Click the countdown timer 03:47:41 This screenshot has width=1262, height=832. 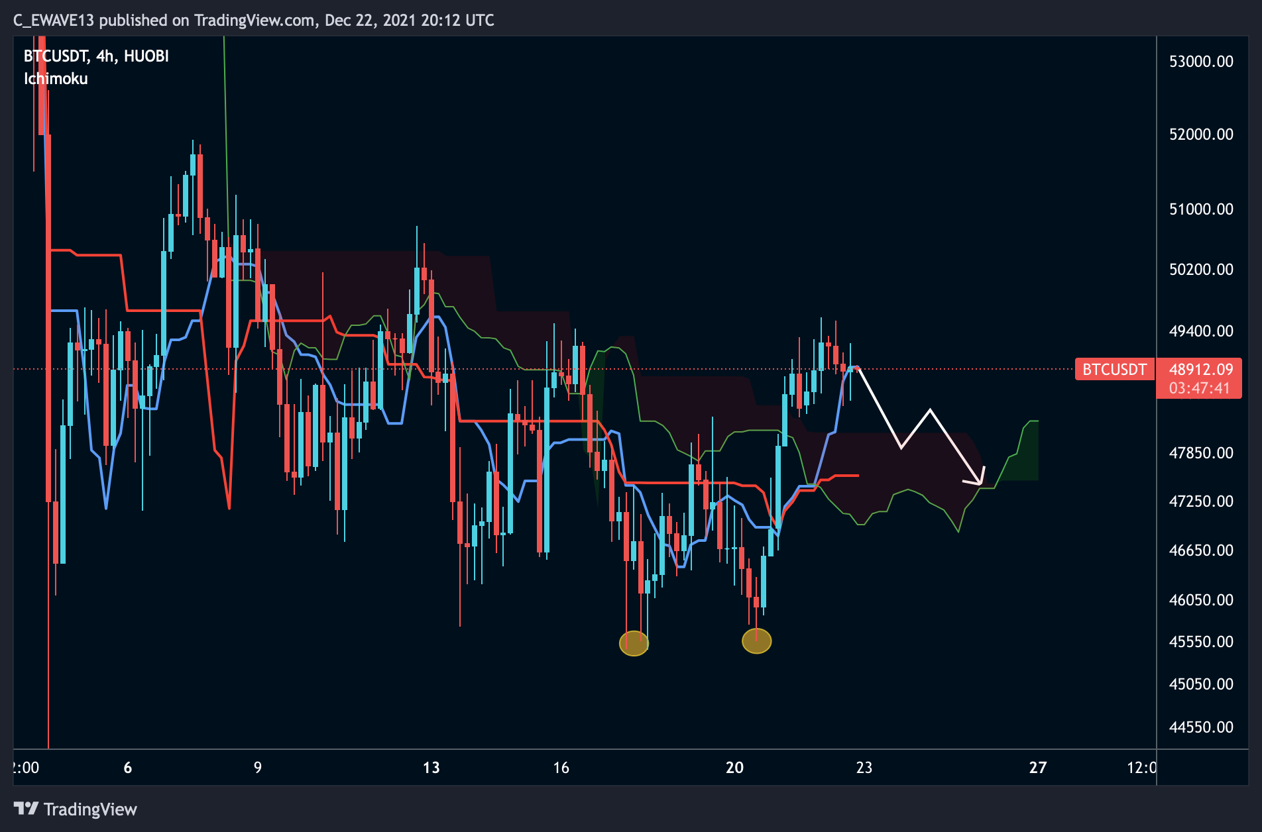pyautogui.click(x=1199, y=388)
